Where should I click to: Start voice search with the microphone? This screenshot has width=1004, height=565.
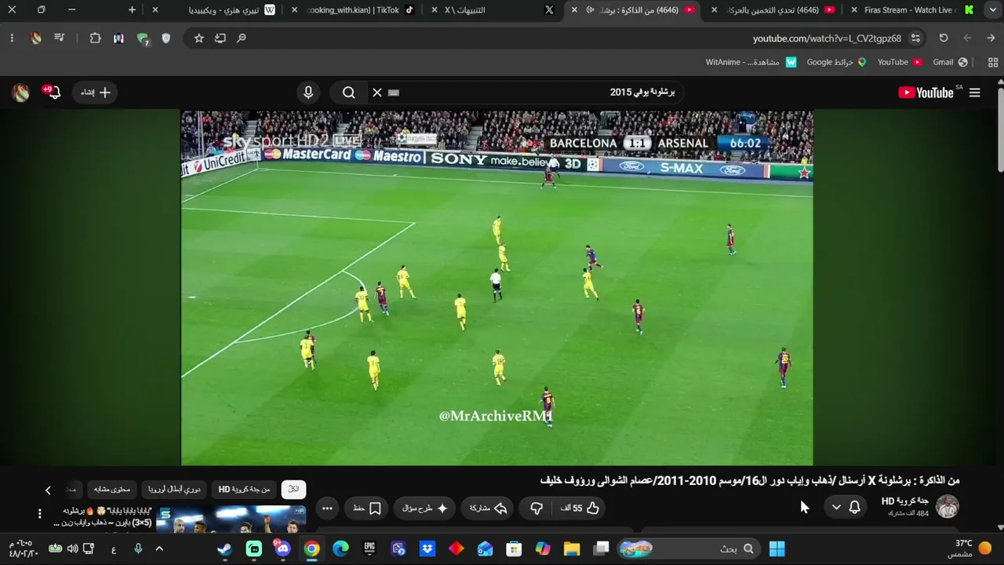pyautogui.click(x=308, y=93)
